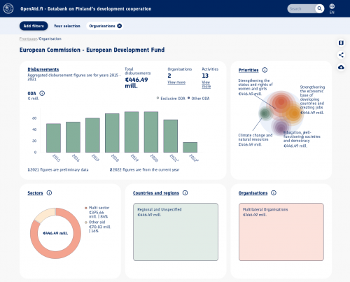
Task: Open the Priorities info icon
Action: pyautogui.click(x=265, y=70)
